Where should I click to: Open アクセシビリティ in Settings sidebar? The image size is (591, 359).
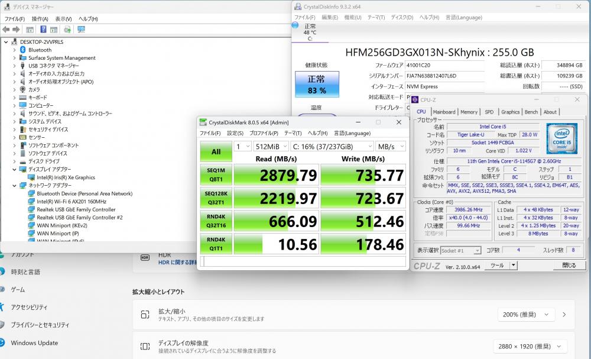point(29,308)
